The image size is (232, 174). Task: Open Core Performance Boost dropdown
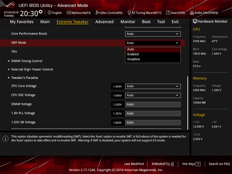tap(153, 34)
